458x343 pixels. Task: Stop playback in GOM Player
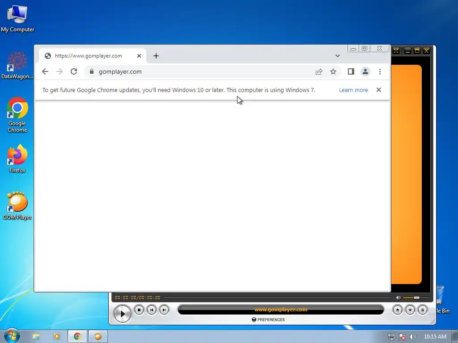139,310
